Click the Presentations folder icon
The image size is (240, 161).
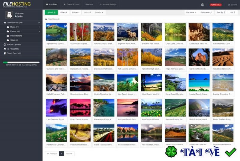[x=8, y=36]
